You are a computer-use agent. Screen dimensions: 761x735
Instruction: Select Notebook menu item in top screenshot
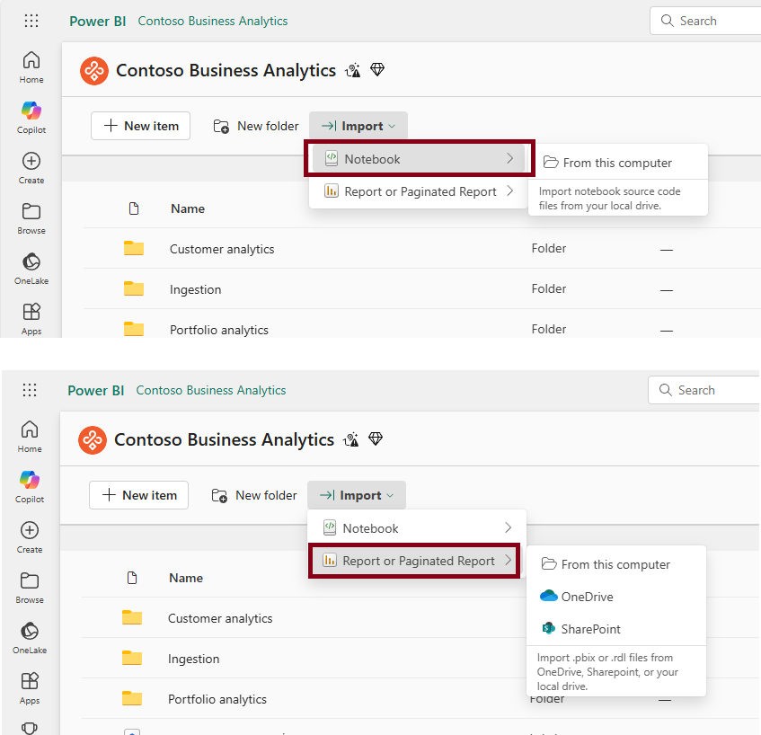(x=419, y=159)
